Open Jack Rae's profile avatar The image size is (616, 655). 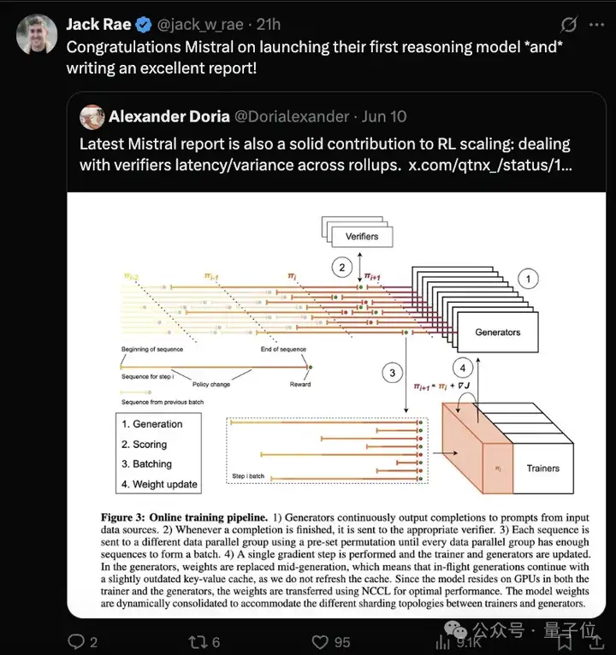[37, 34]
